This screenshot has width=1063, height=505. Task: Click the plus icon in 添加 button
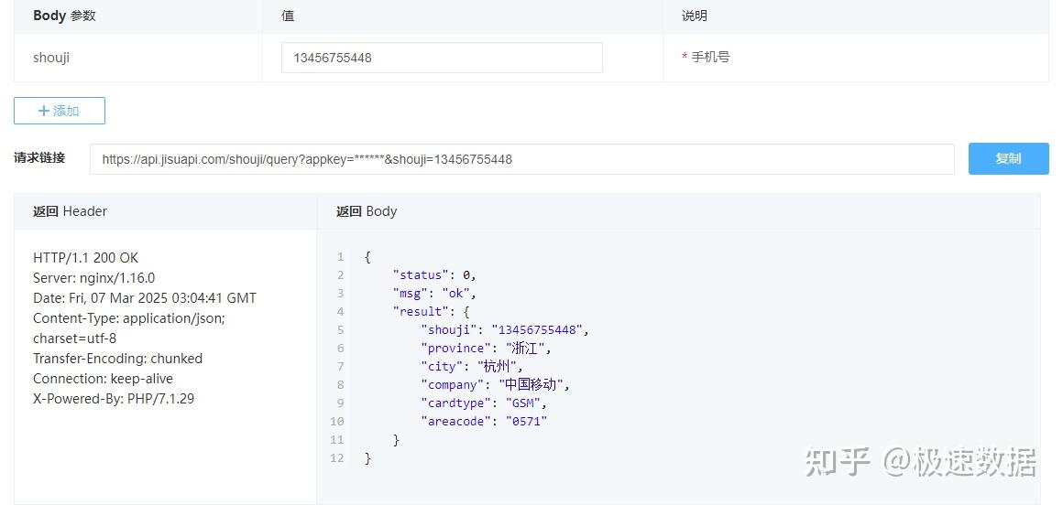click(43, 111)
